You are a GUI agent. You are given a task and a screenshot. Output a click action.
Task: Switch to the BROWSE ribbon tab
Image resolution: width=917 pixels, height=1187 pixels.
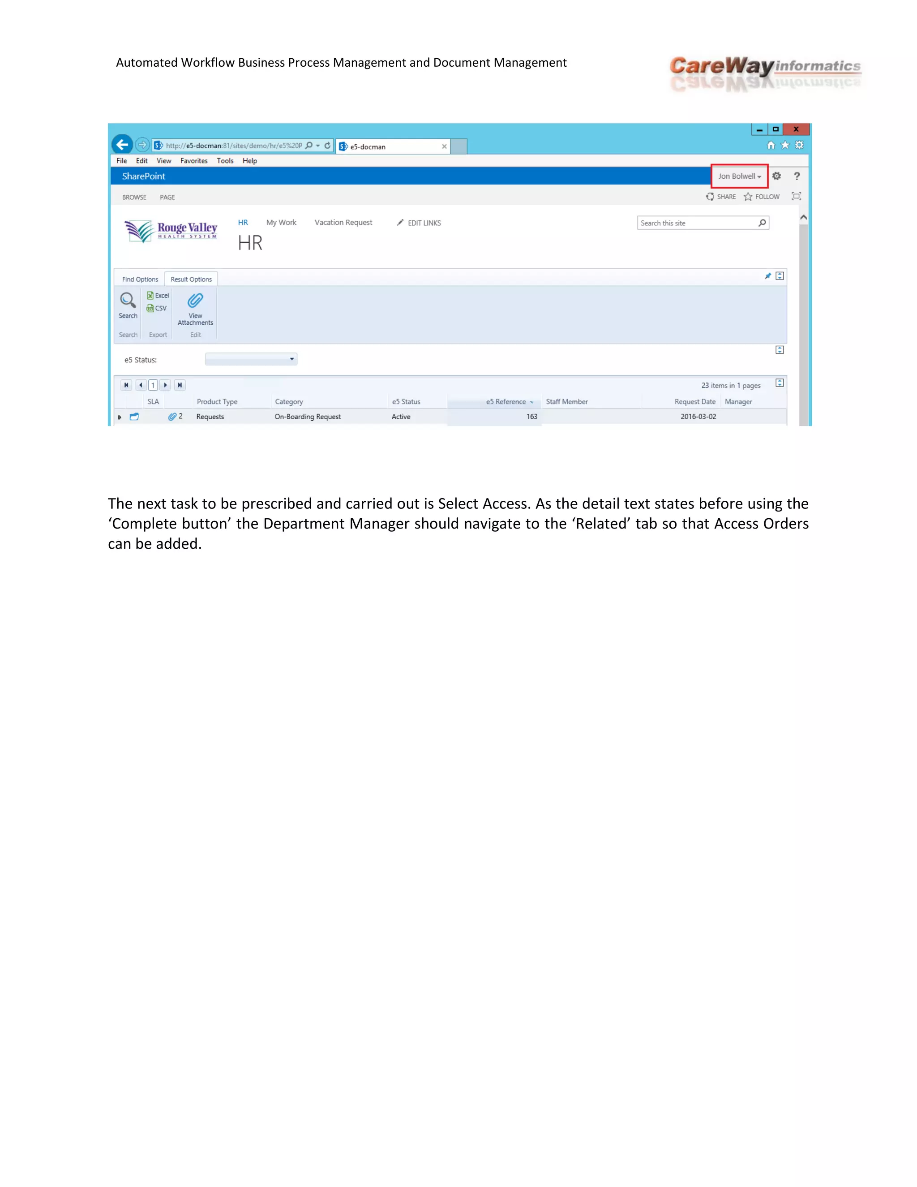(134, 197)
